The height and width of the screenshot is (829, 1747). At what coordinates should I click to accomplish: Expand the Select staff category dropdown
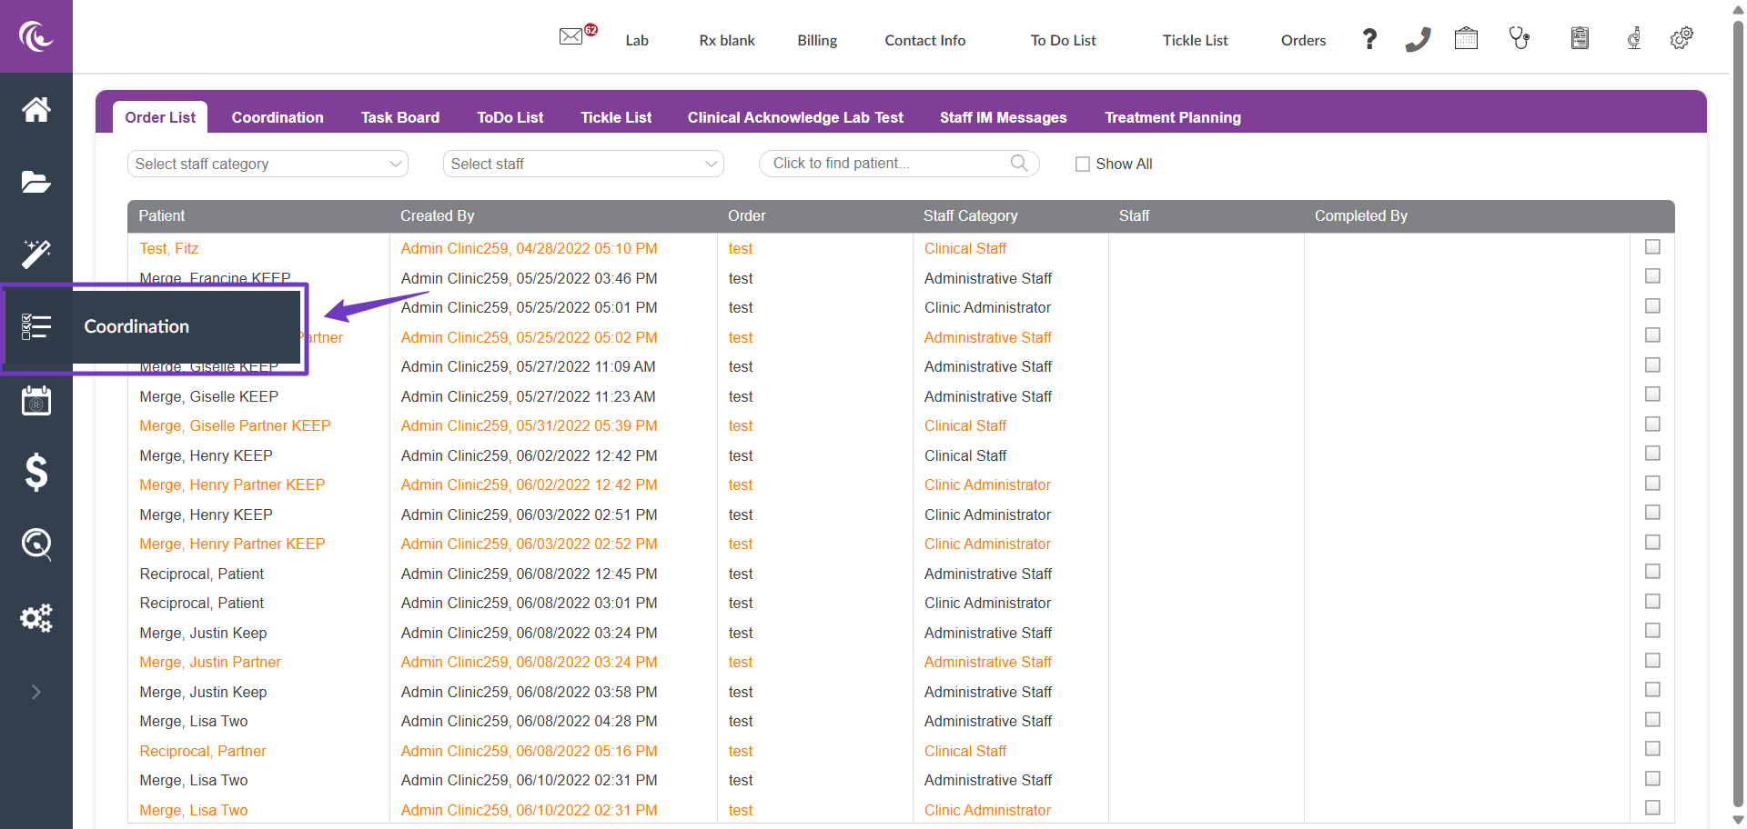coord(268,164)
